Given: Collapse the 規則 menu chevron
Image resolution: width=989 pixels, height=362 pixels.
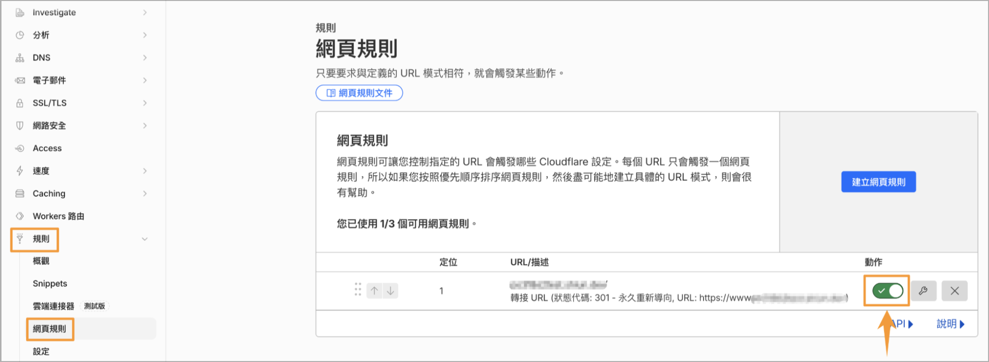Looking at the screenshot, I should 145,239.
